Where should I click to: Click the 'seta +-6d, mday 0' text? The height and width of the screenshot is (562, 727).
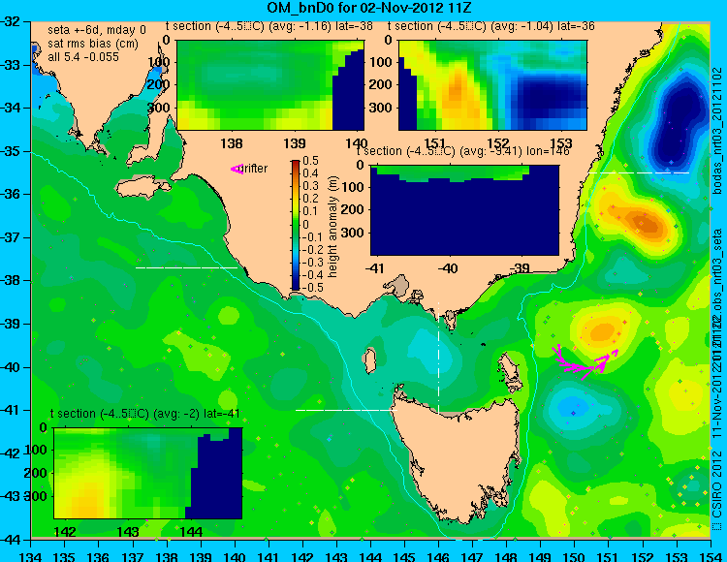click(96, 30)
